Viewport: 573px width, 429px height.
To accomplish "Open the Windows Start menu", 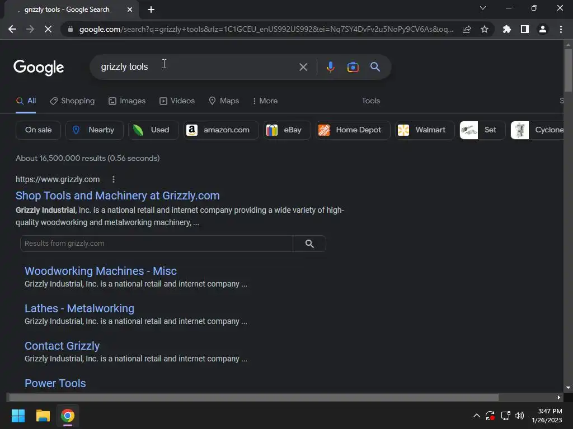I will click(18, 416).
